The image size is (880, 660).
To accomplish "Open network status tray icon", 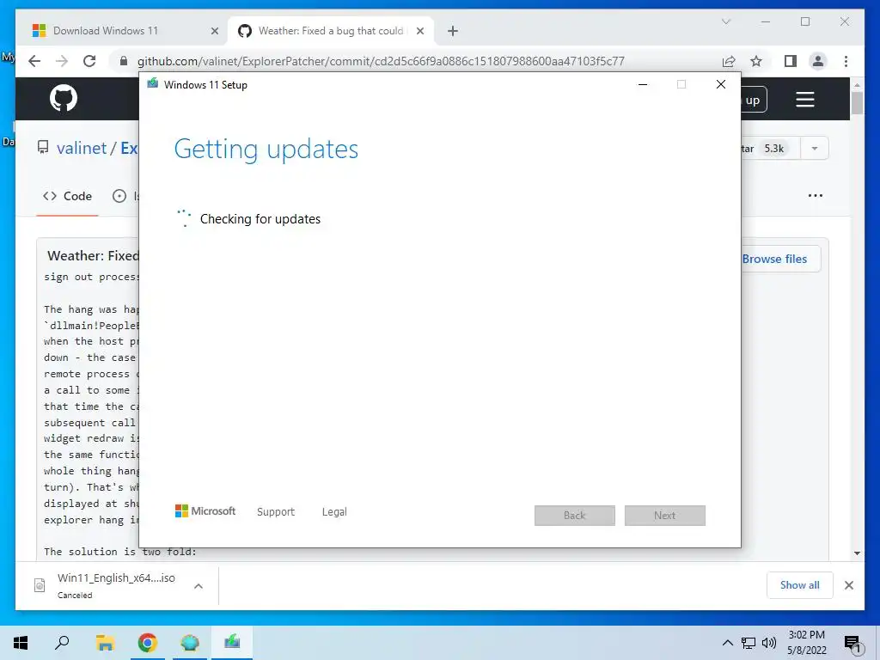I will tap(749, 643).
